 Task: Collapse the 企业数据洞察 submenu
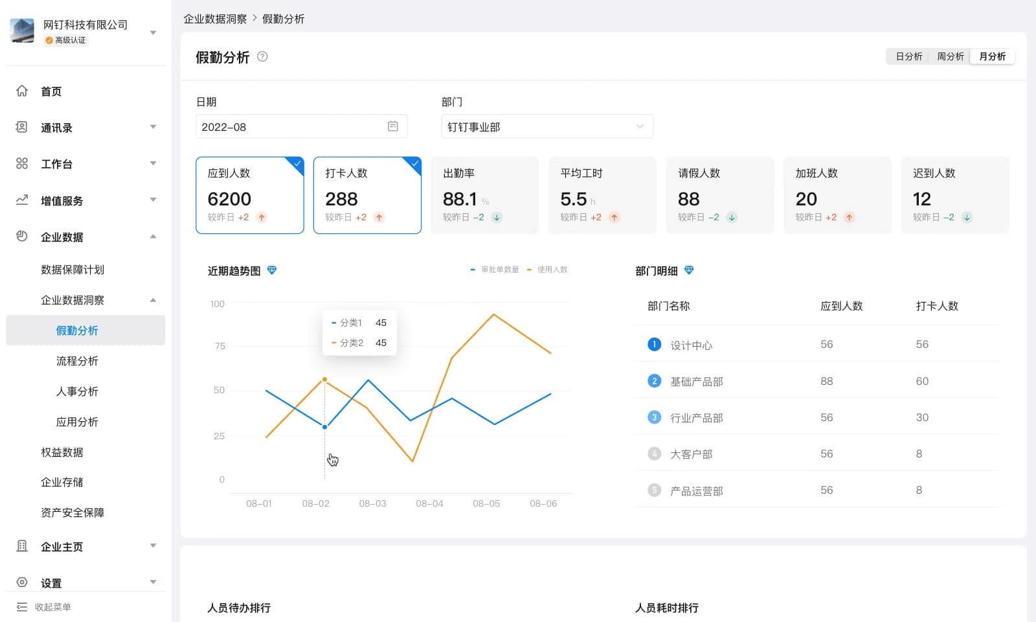(x=153, y=300)
